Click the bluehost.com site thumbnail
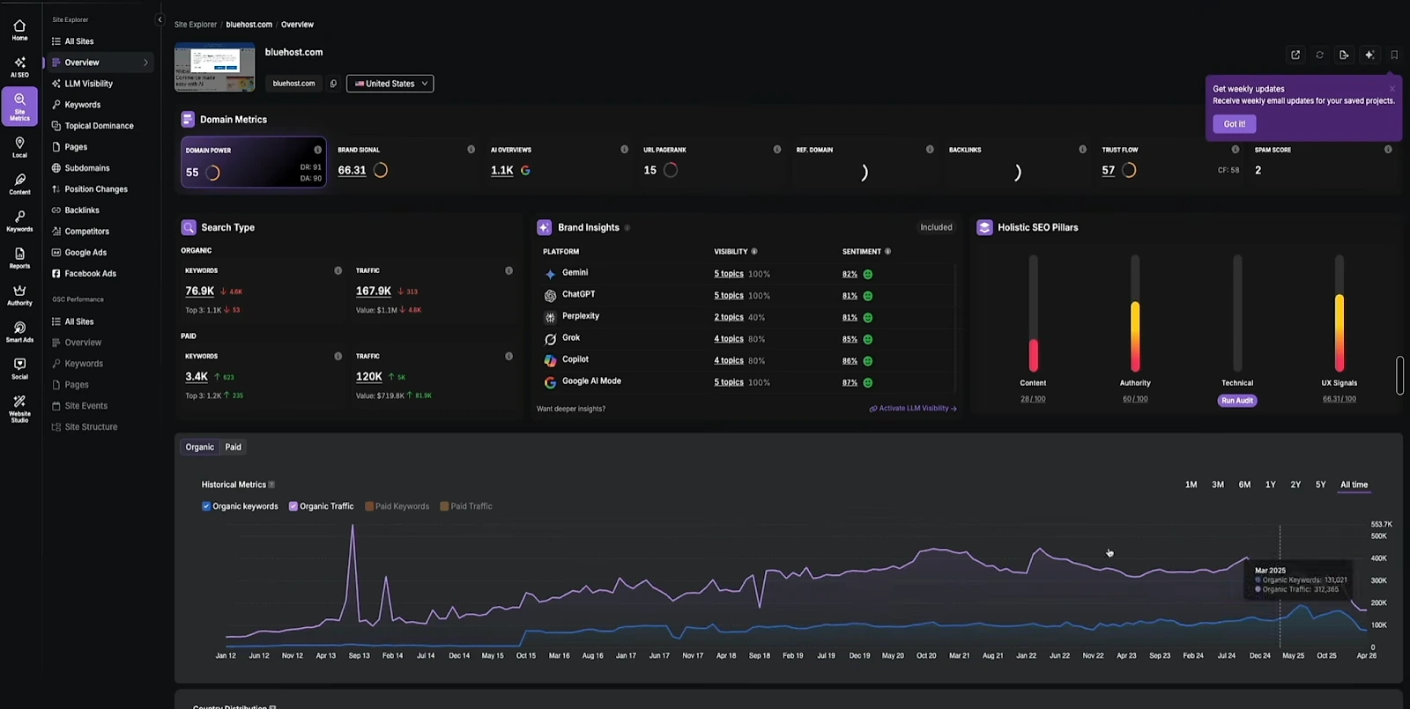The height and width of the screenshot is (709, 1410). click(x=215, y=67)
